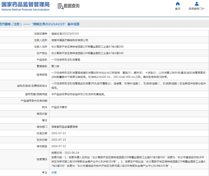Click the 产品名称 row label

42,60
